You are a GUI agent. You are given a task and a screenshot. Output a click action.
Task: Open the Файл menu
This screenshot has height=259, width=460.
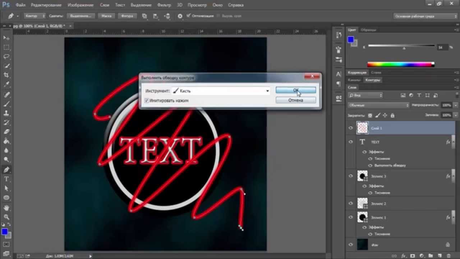click(x=20, y=5)
